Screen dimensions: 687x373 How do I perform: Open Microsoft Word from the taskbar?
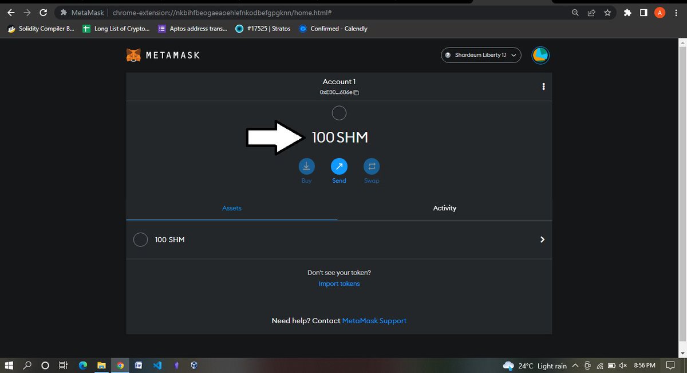(x=139, y=366)
